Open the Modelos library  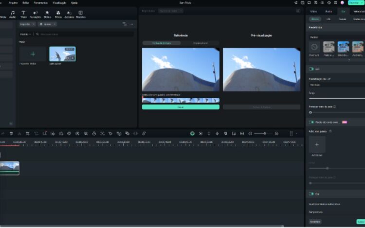[80, 14]
